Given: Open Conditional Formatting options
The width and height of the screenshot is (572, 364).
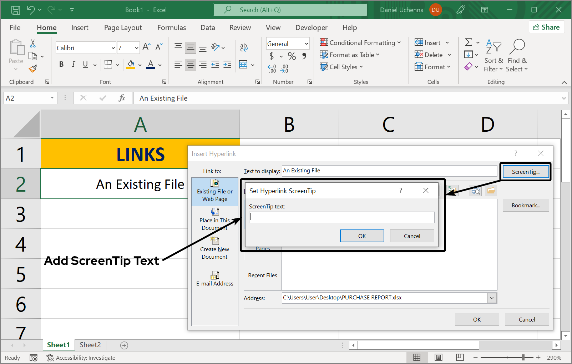Looking at the screenshot, I should (360, 42).
